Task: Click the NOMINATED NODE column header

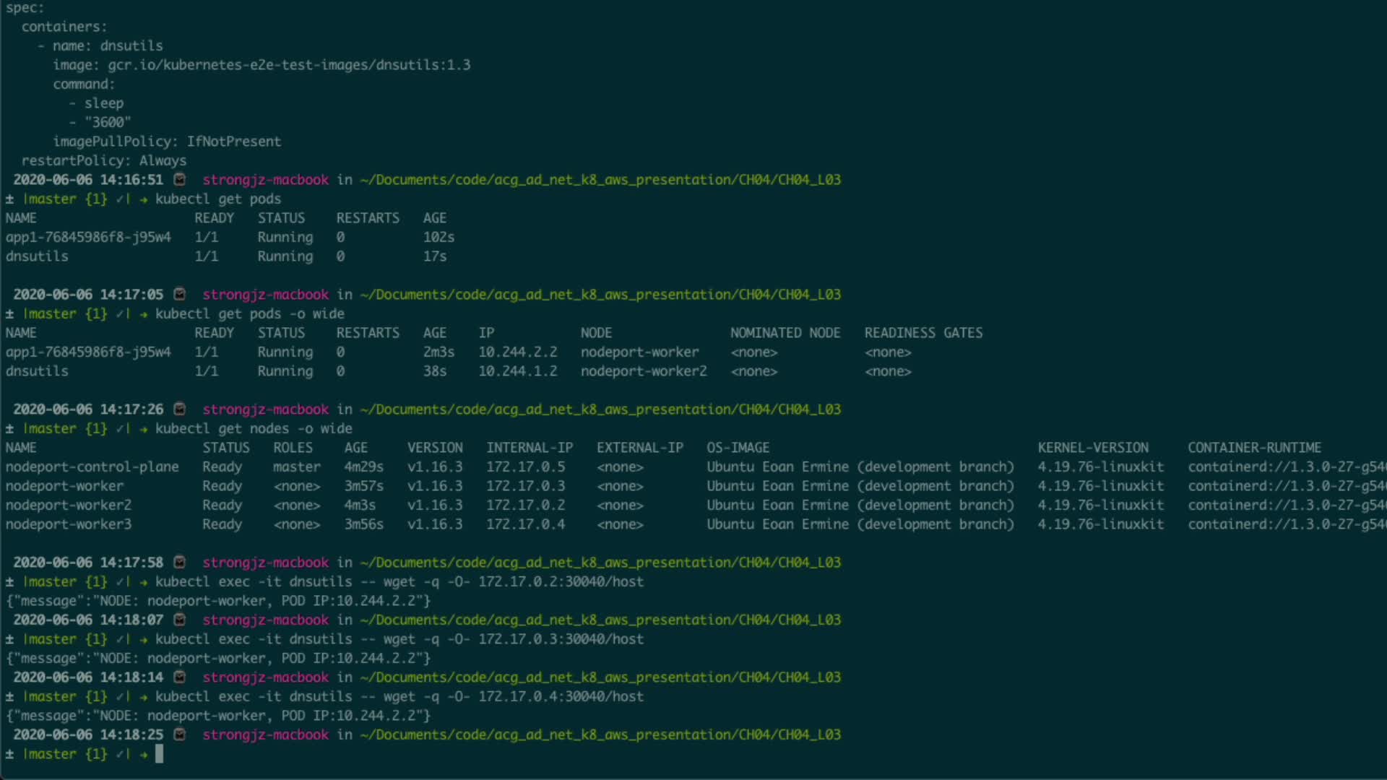Action: (x=785, y=333)
